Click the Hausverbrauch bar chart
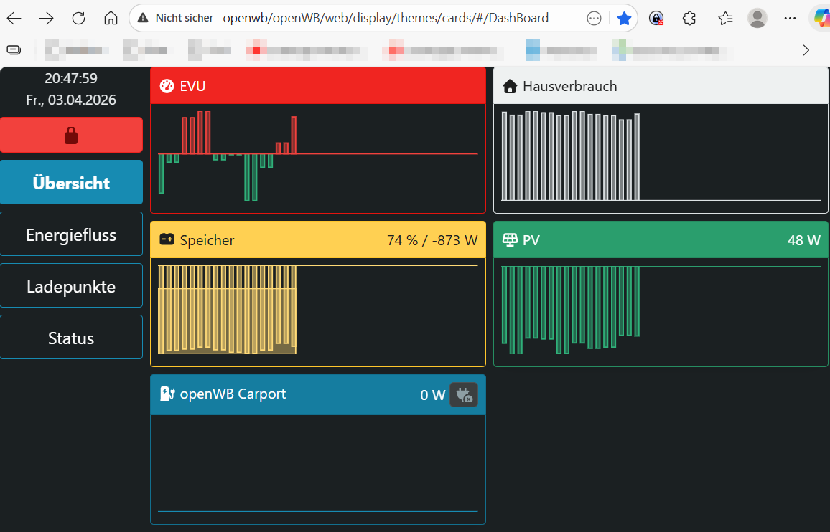 pos(661,156)
